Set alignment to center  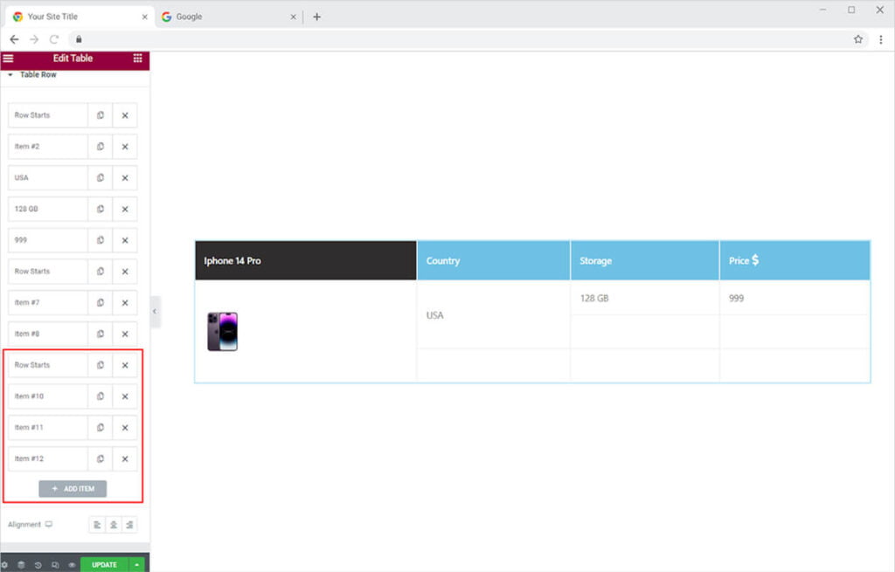[114, 525]
